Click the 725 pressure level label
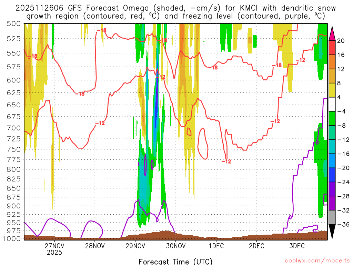 click(x=14, y=139)
